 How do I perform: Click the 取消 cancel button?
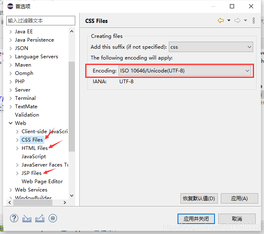click(x=237, y=219)
